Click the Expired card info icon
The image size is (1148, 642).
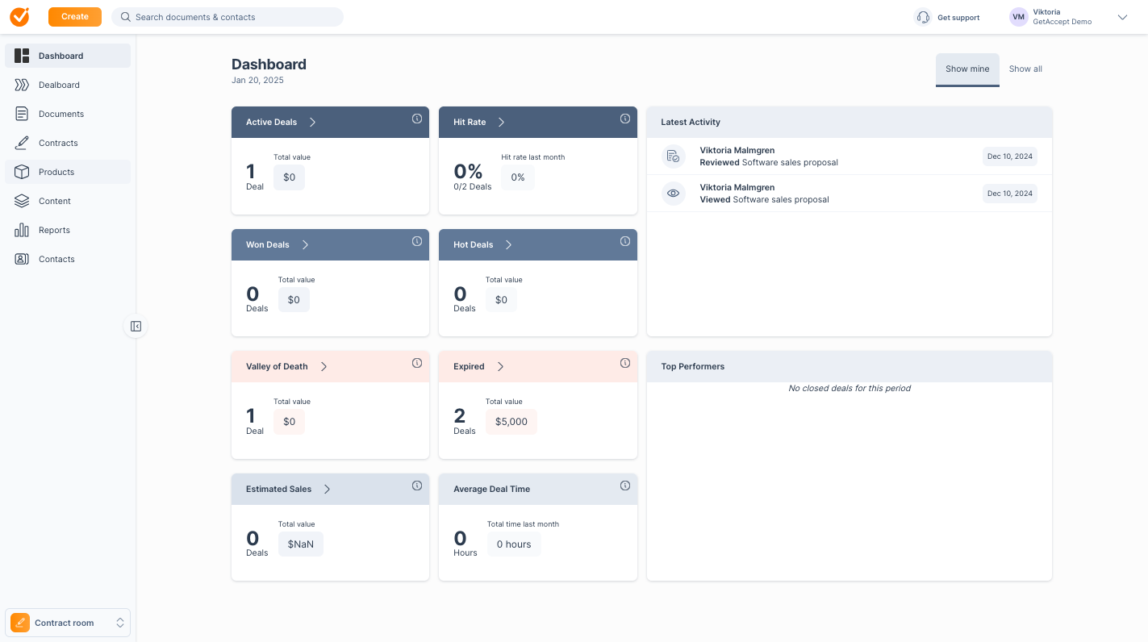(x=625, y=363)
